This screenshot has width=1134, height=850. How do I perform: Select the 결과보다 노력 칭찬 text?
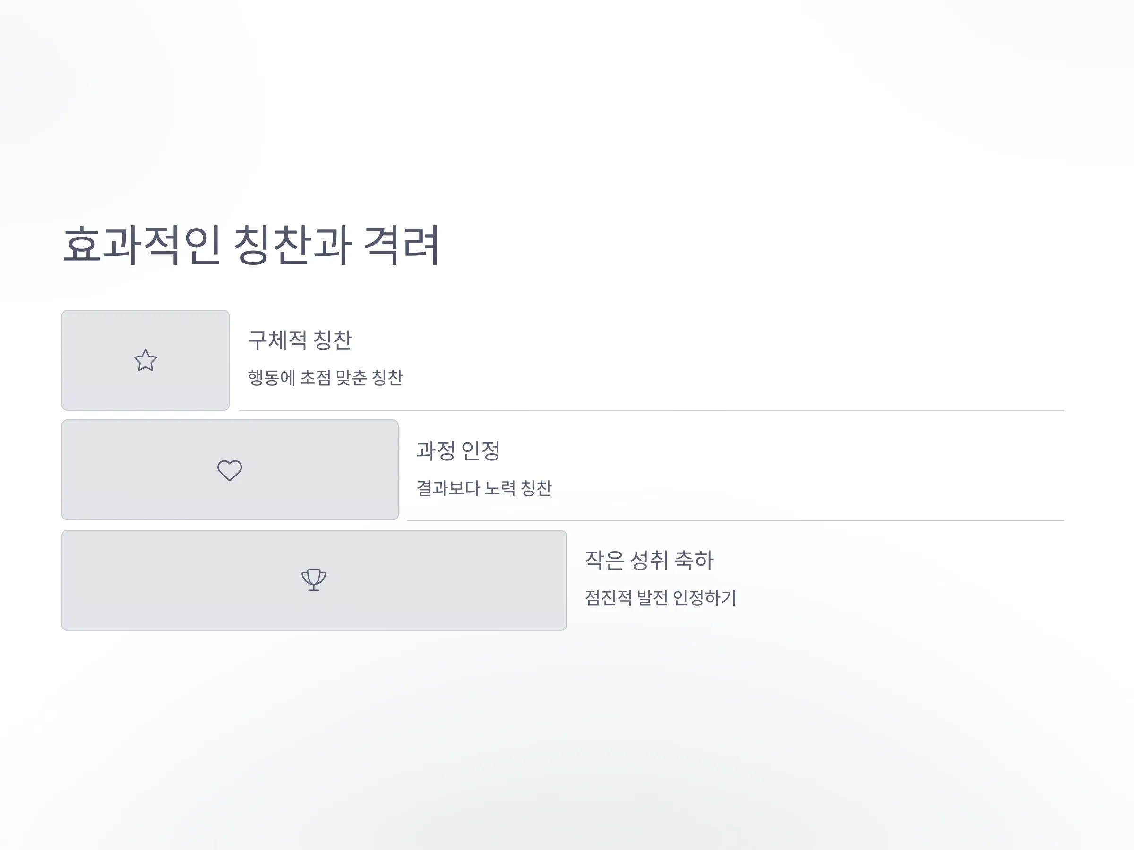tap(484, 488)
